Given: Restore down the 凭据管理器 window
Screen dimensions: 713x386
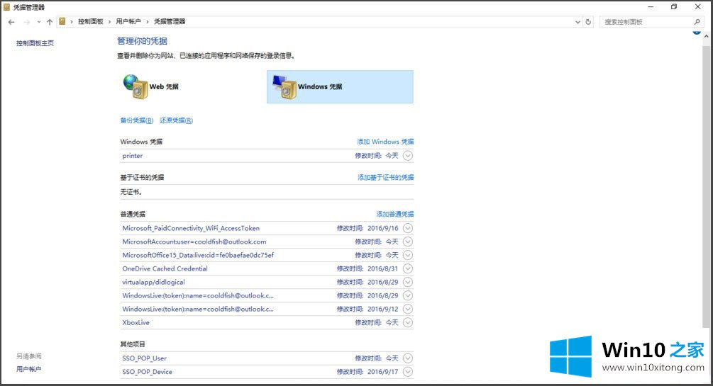Looking at the screenshot, I should [674, 7].
